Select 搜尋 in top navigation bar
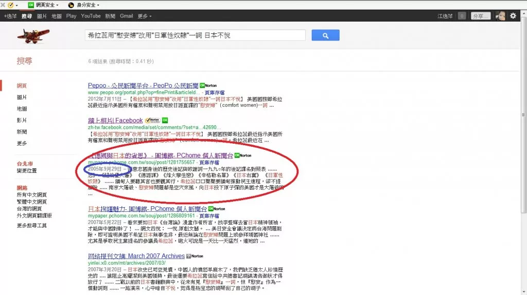The width and height of the screenshot is (527, 295). click(x=27, y=16)
